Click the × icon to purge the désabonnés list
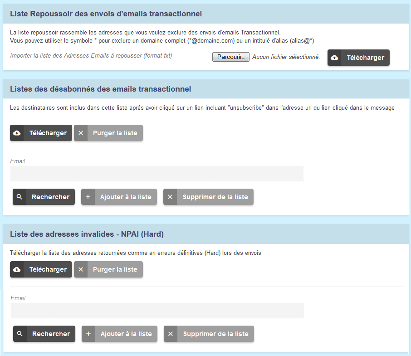 click(80, 133)
